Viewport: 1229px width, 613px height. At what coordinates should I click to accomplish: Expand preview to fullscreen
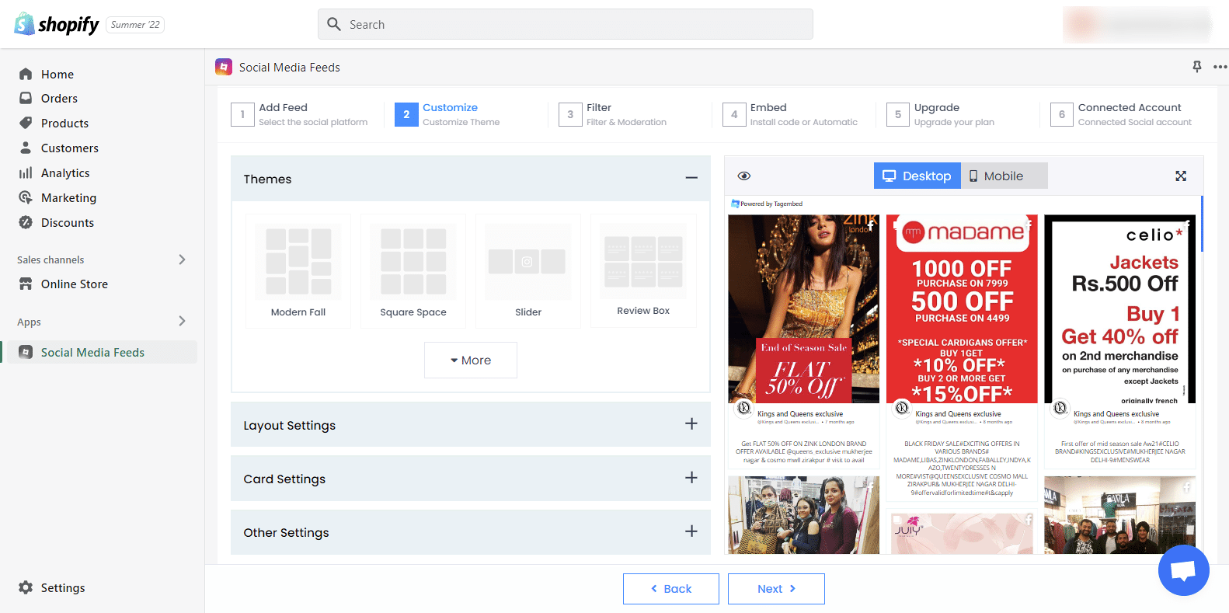(1181, 176)
